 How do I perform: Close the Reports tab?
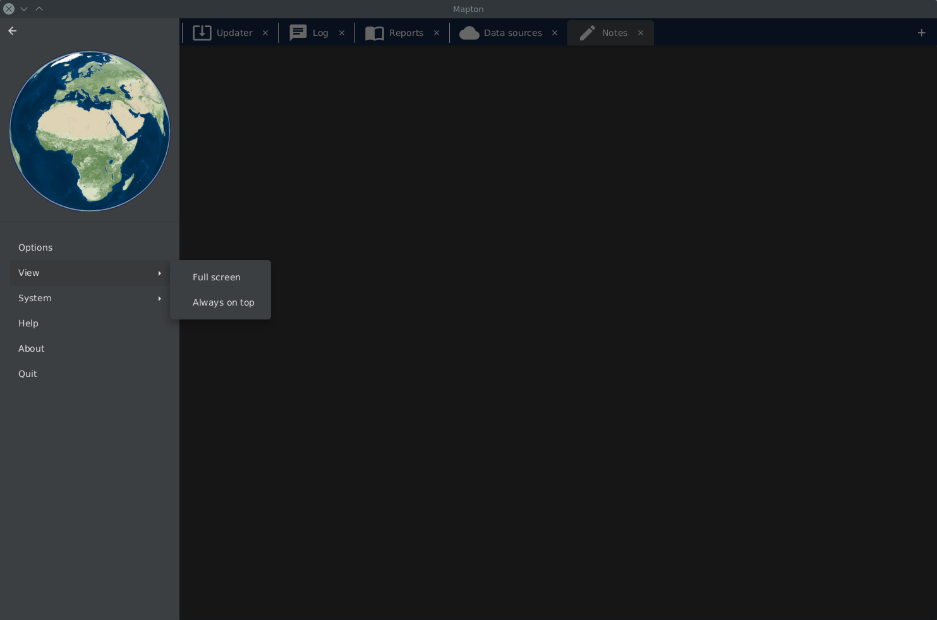coord(437,33)
